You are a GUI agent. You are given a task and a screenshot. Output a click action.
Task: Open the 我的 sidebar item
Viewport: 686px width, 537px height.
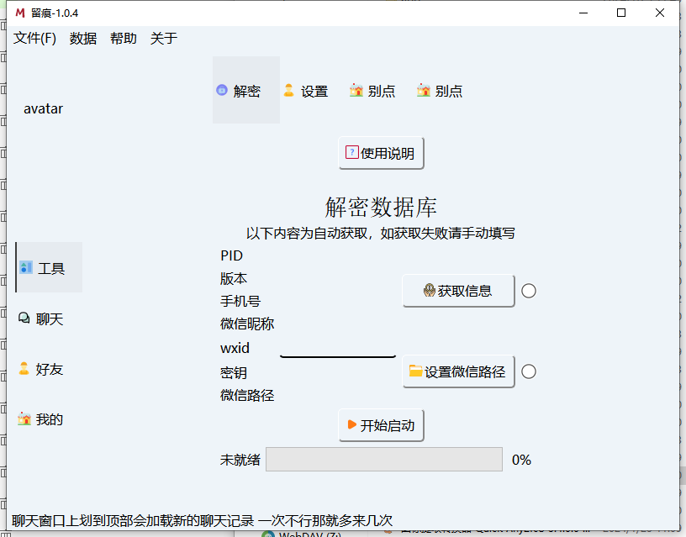pyautogui.click(x=49, y=419)
